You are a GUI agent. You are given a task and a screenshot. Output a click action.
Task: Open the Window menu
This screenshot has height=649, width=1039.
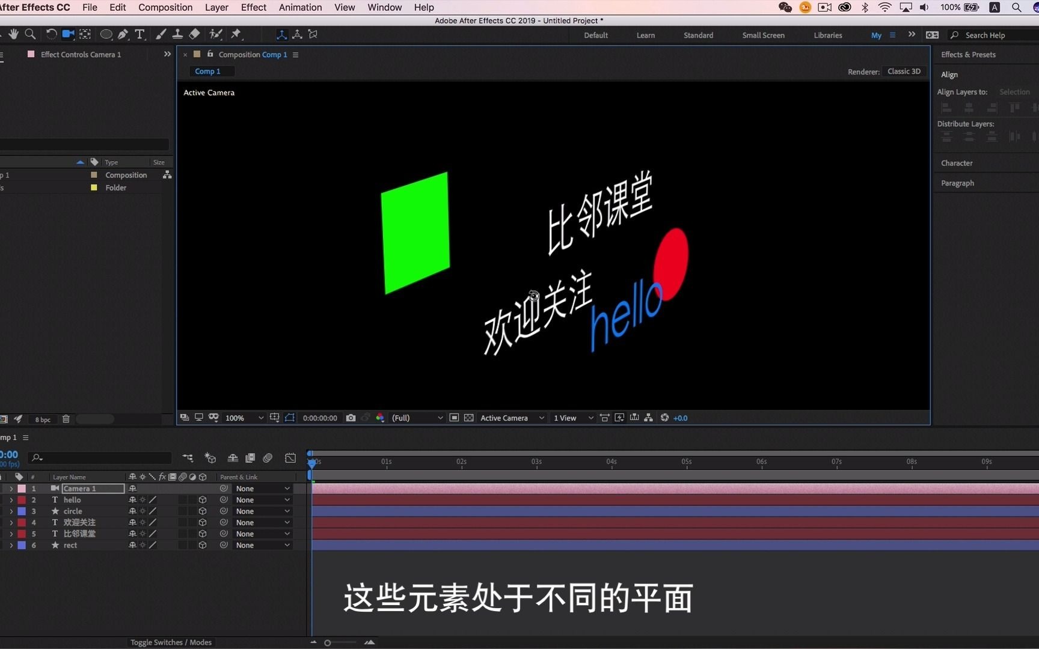coord(384,7)
